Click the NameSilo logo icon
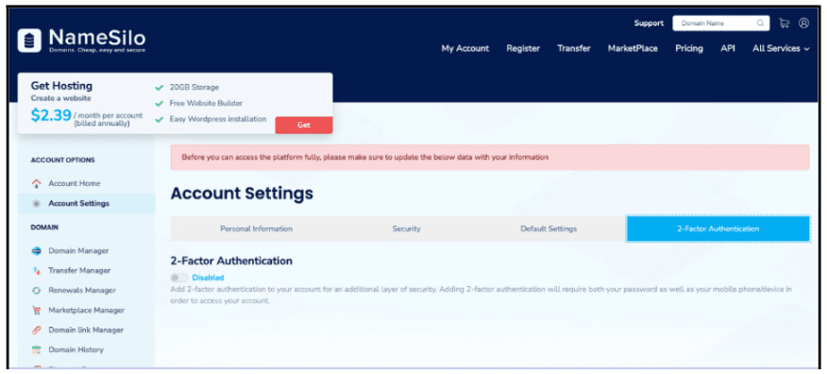 [x=29, y=41]
